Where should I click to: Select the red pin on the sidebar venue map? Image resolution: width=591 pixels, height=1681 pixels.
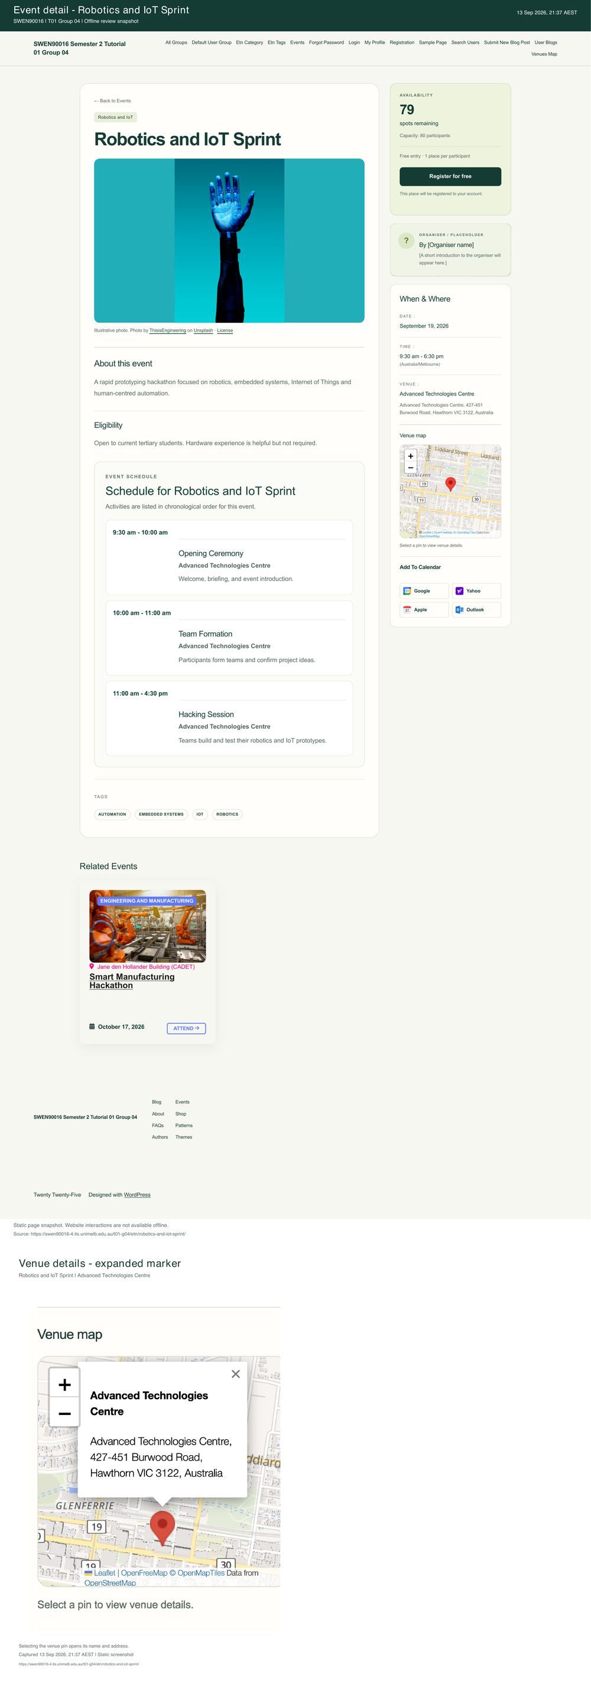[x=450, y=484]
